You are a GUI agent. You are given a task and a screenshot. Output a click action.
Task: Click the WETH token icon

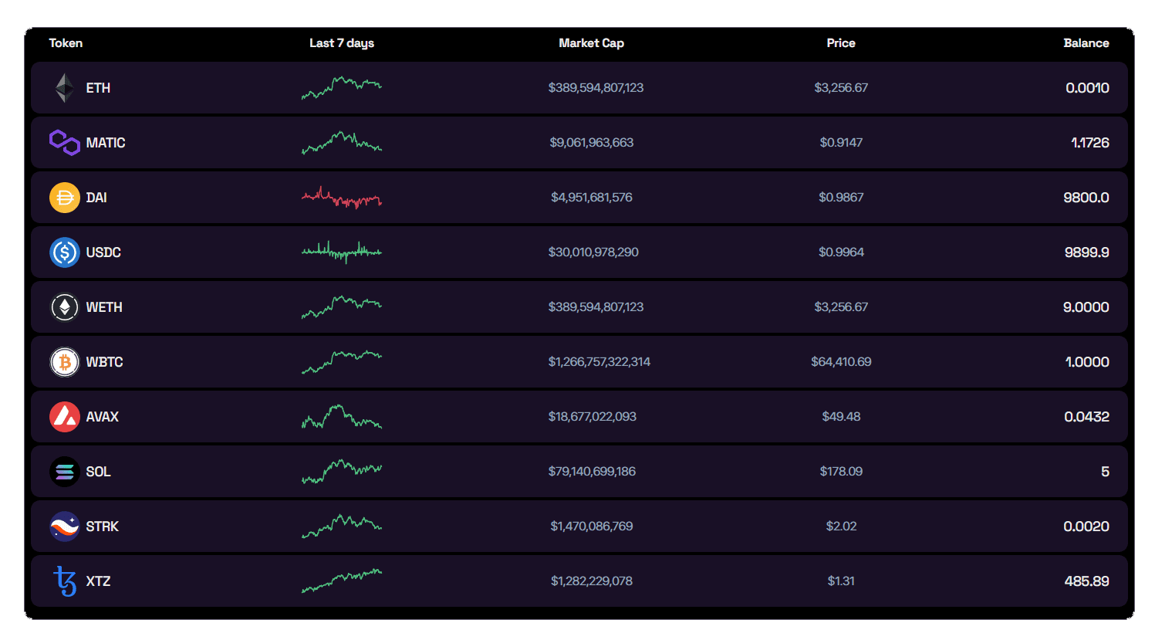coord(65,307)
